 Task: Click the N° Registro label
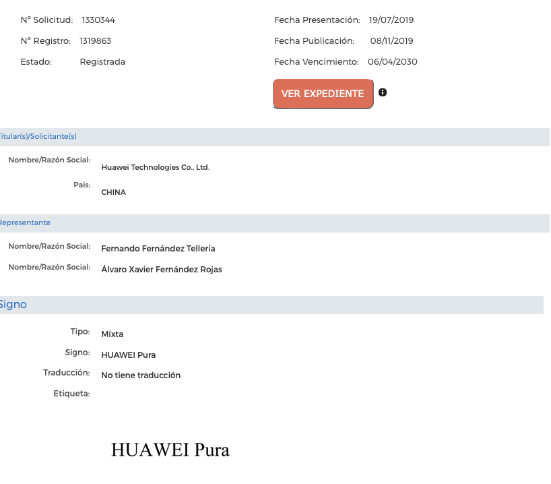click(x=45, y=41)
